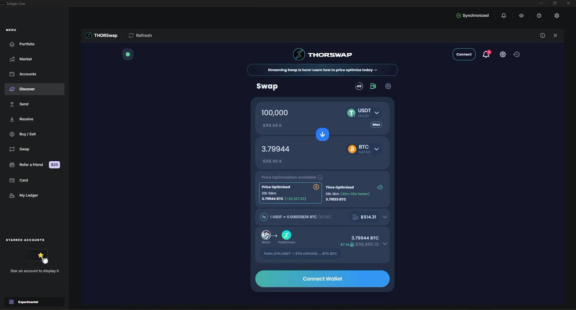Open Streaming Swap announcement banner
Viewport: 576px width, 310px height.
(323, 70)
